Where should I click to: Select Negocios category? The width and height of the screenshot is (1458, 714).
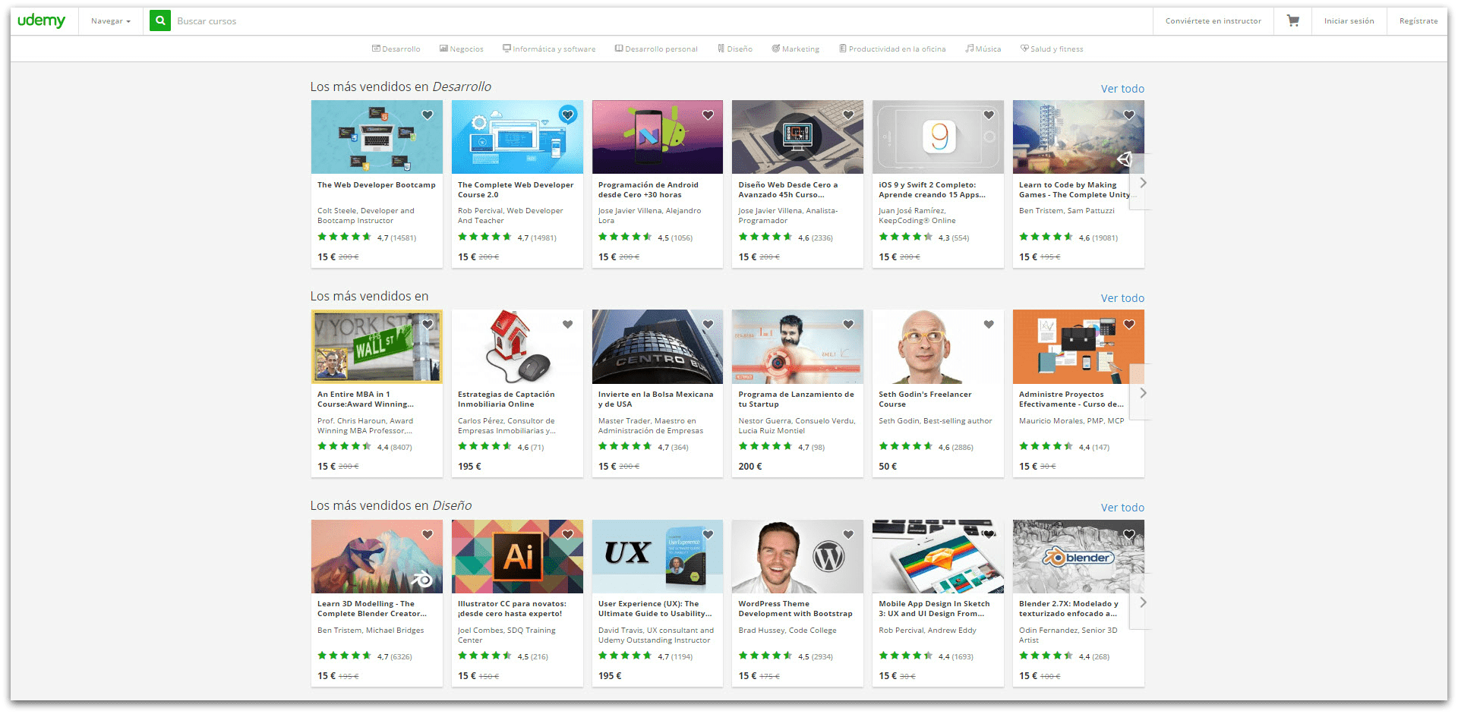point(462,49)
